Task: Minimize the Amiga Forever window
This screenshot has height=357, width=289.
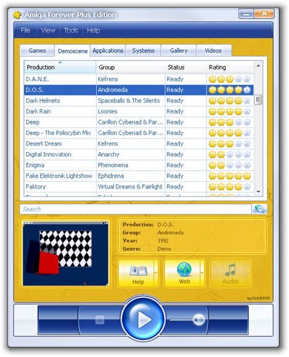Action: (246, 14)
